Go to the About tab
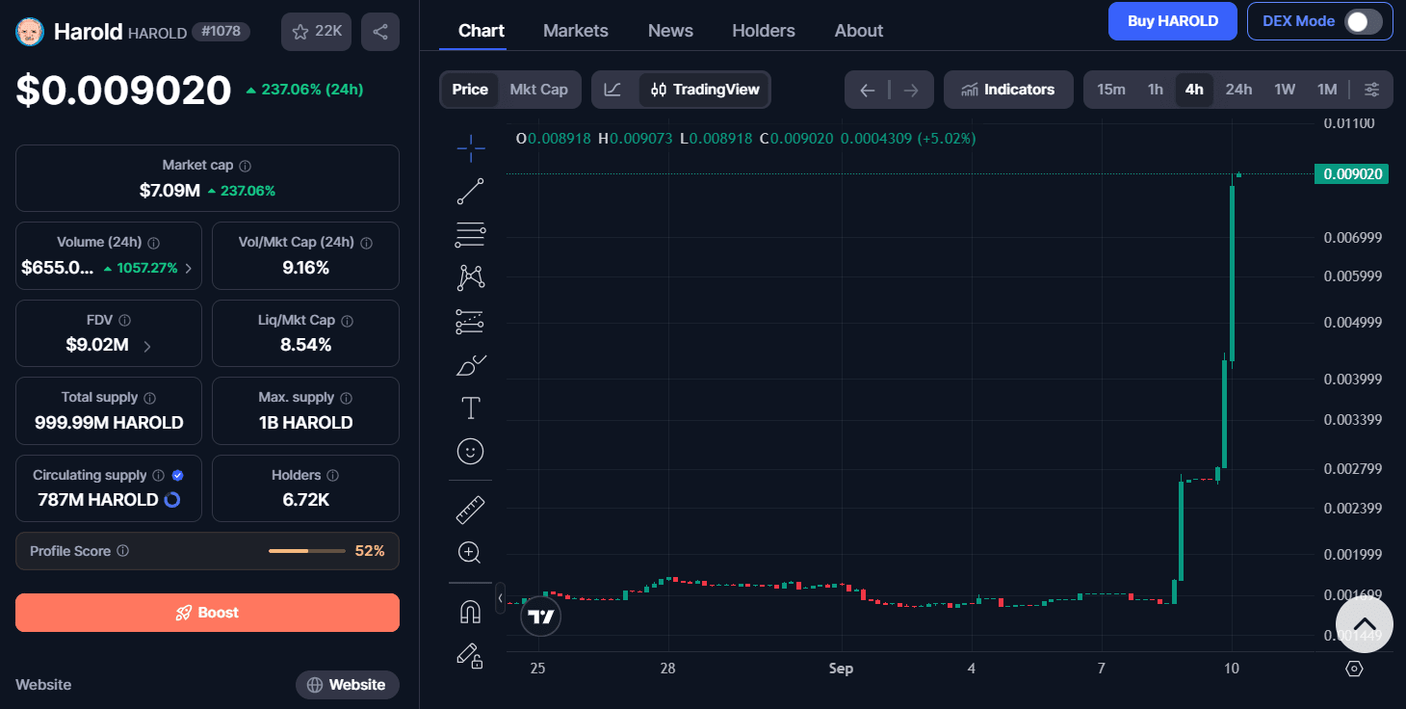 pyautogui.click(x=859, y=31)
